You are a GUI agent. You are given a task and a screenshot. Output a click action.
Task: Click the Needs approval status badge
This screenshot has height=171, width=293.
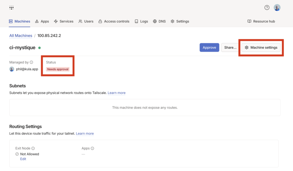coord(58,69)
